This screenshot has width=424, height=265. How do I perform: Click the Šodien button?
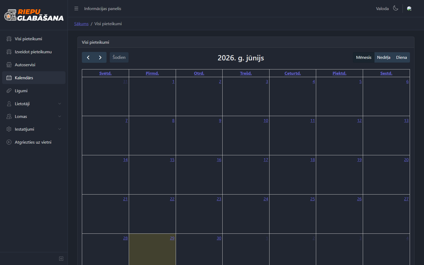(119, 58)
